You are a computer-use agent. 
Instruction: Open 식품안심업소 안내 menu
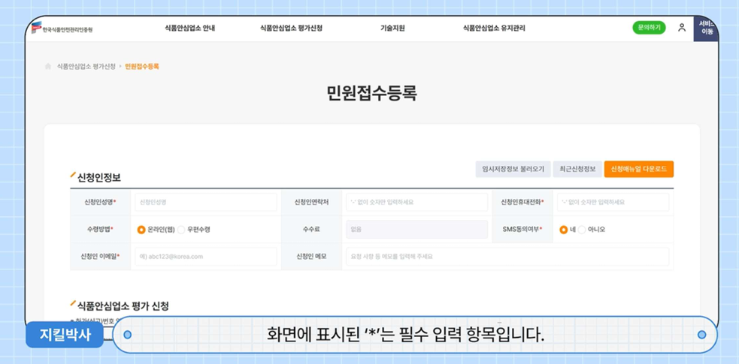pyautogui.click(x=190, y=29)
